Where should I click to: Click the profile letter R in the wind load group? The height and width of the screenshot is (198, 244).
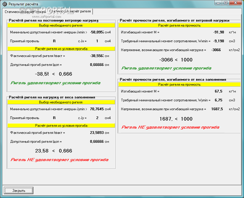tap(54, 41)
